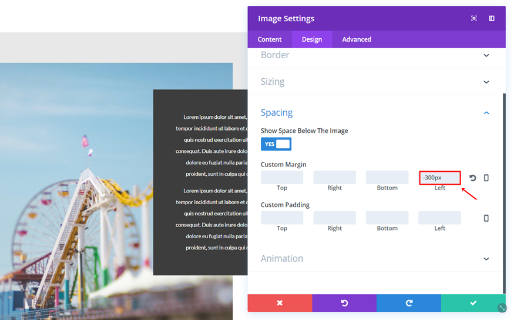This screenshot has width=517, height=320.
Task: Click the Animation section title
Action: click(281, 258)
